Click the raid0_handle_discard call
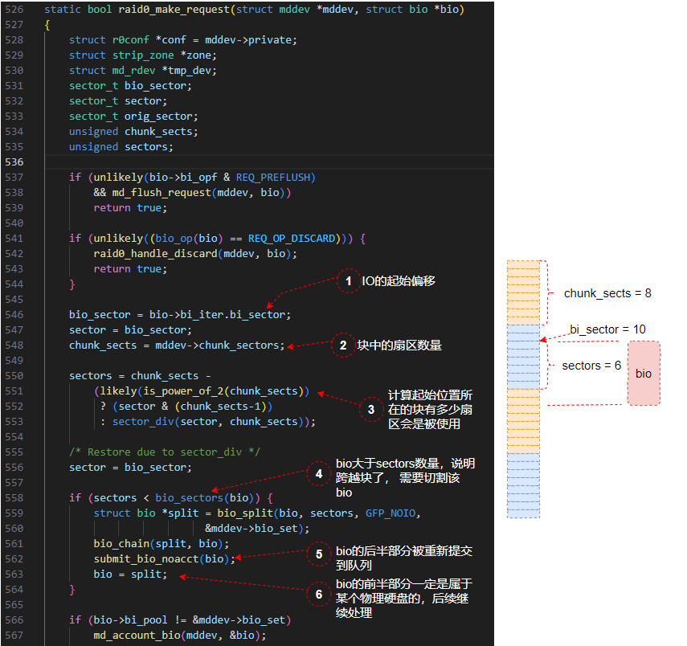 (155, 254)
